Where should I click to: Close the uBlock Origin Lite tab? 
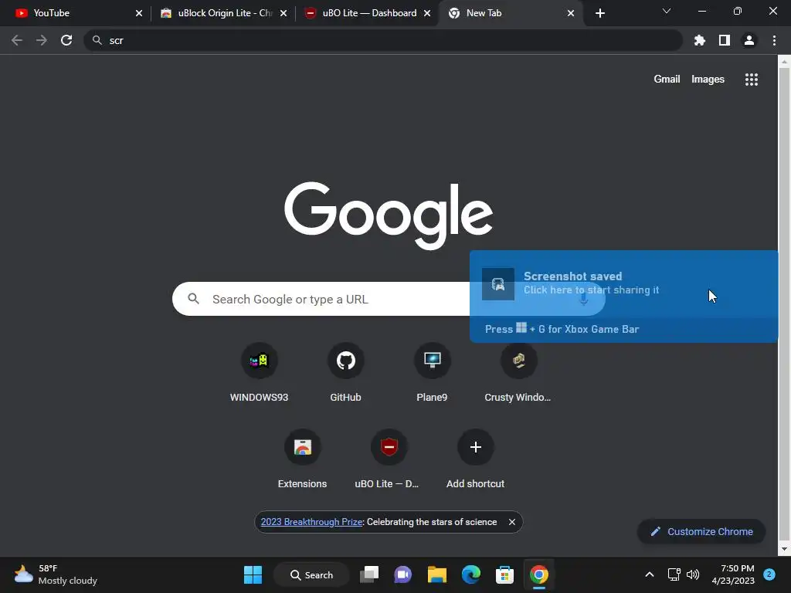tap(283, 13)
